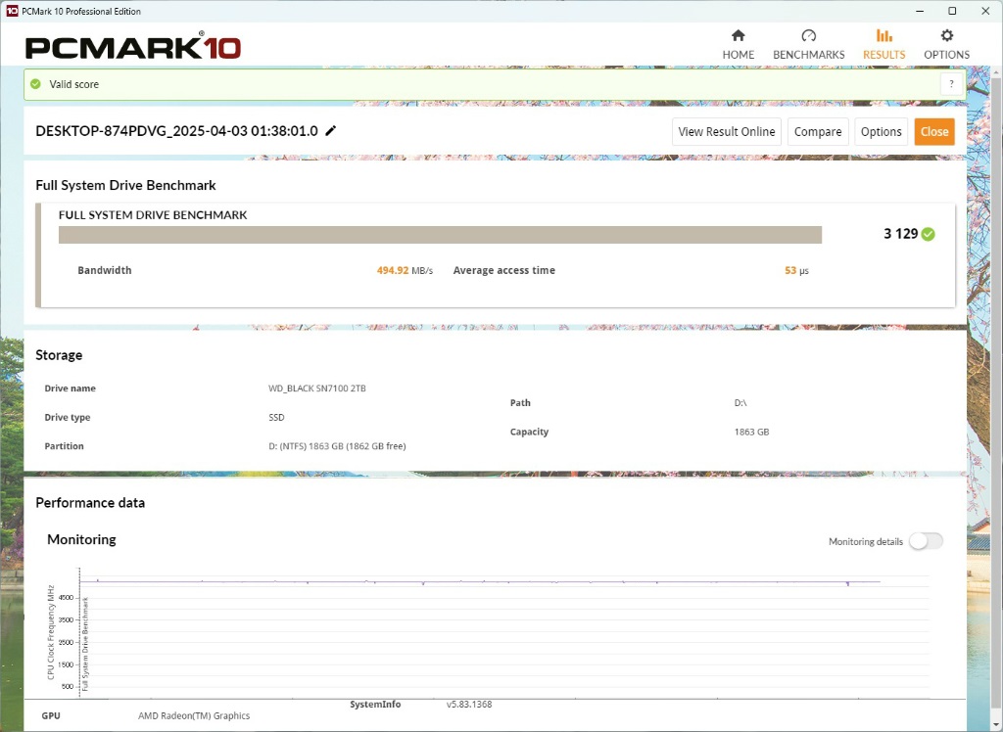This screenshot has width=1003, height=732.
Task: Click the Performance data heading
Action: point(90,503)
